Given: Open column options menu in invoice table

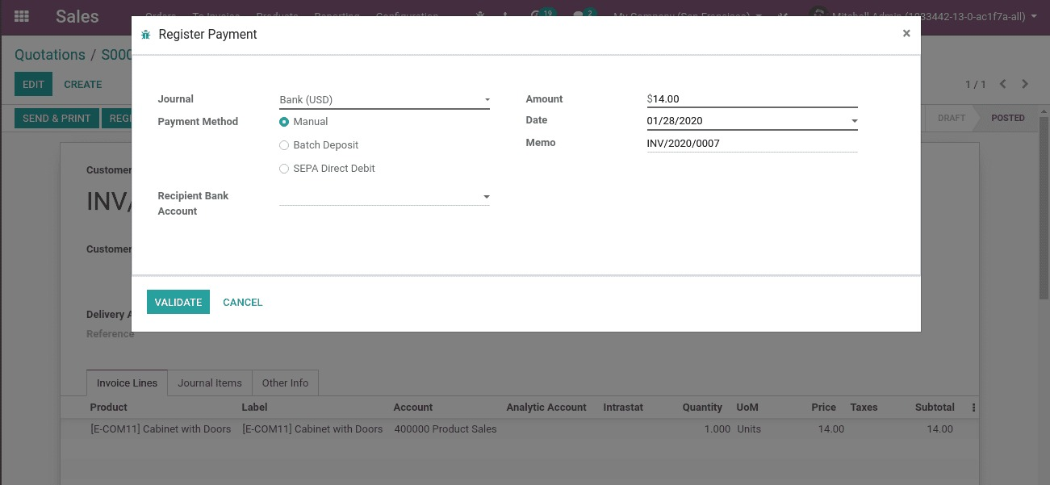Looking at the screenshot, I should point(973,408).
